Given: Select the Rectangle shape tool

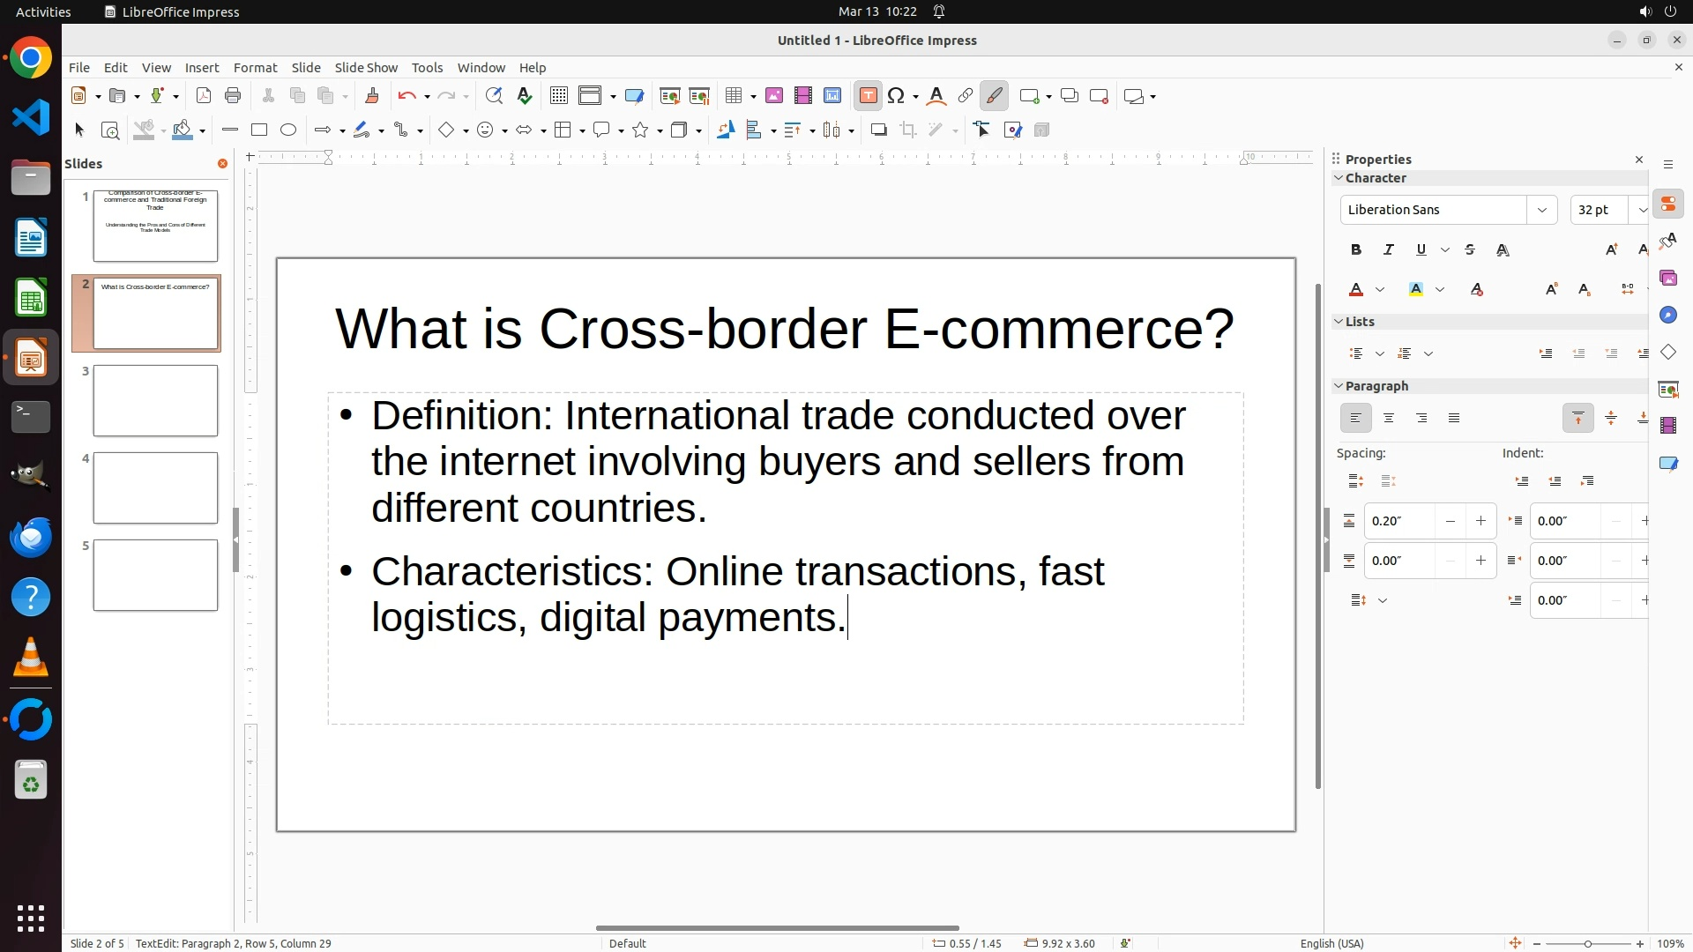Looking at the screenshot, I should [x=258, y=130].
